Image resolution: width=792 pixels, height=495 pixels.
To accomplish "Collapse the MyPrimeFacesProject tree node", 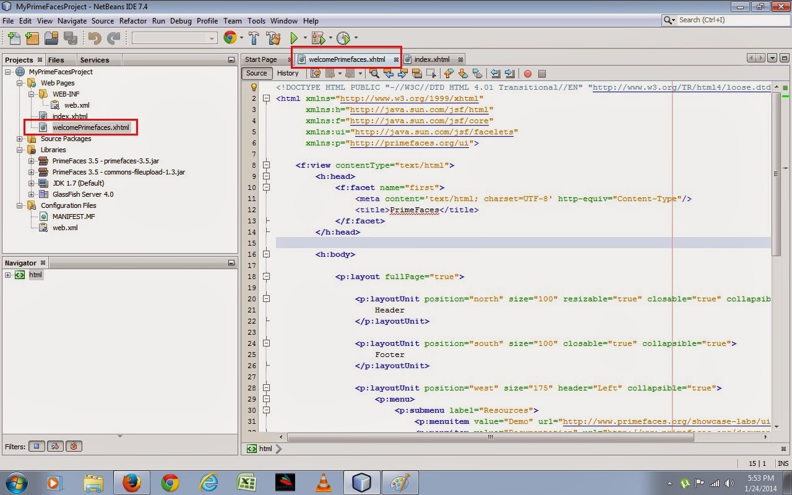I will [x=7, y=72].
